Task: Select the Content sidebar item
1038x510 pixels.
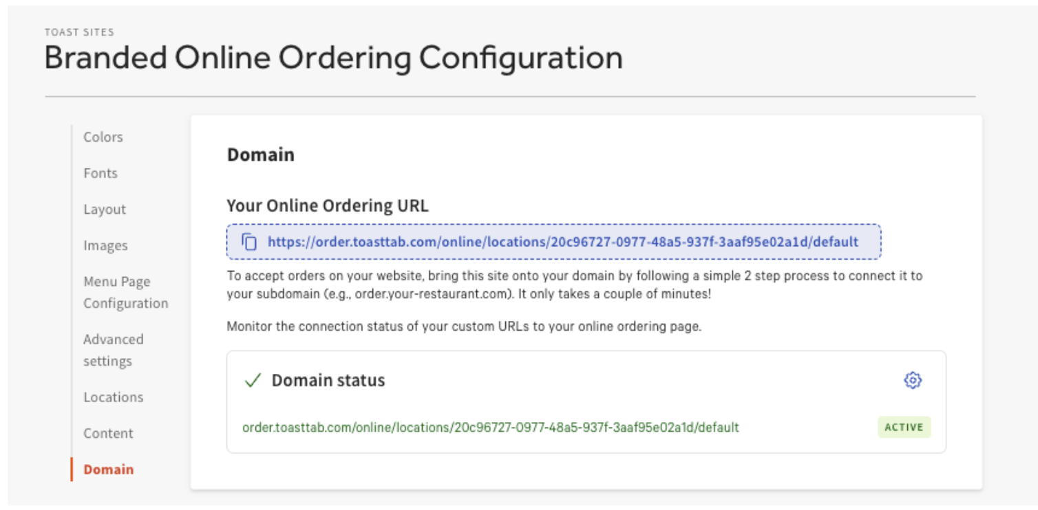Action: coord(108,433)
